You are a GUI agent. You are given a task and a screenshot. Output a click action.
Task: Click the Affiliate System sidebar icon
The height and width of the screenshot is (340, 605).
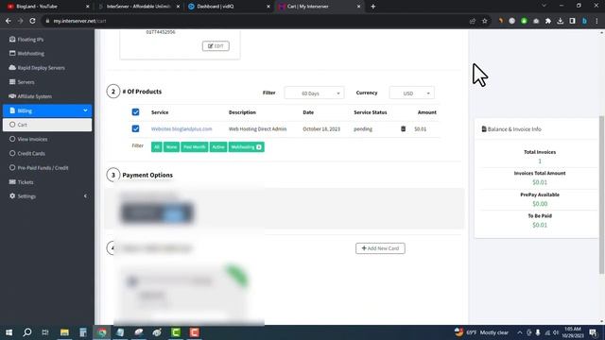pos(12,96)
